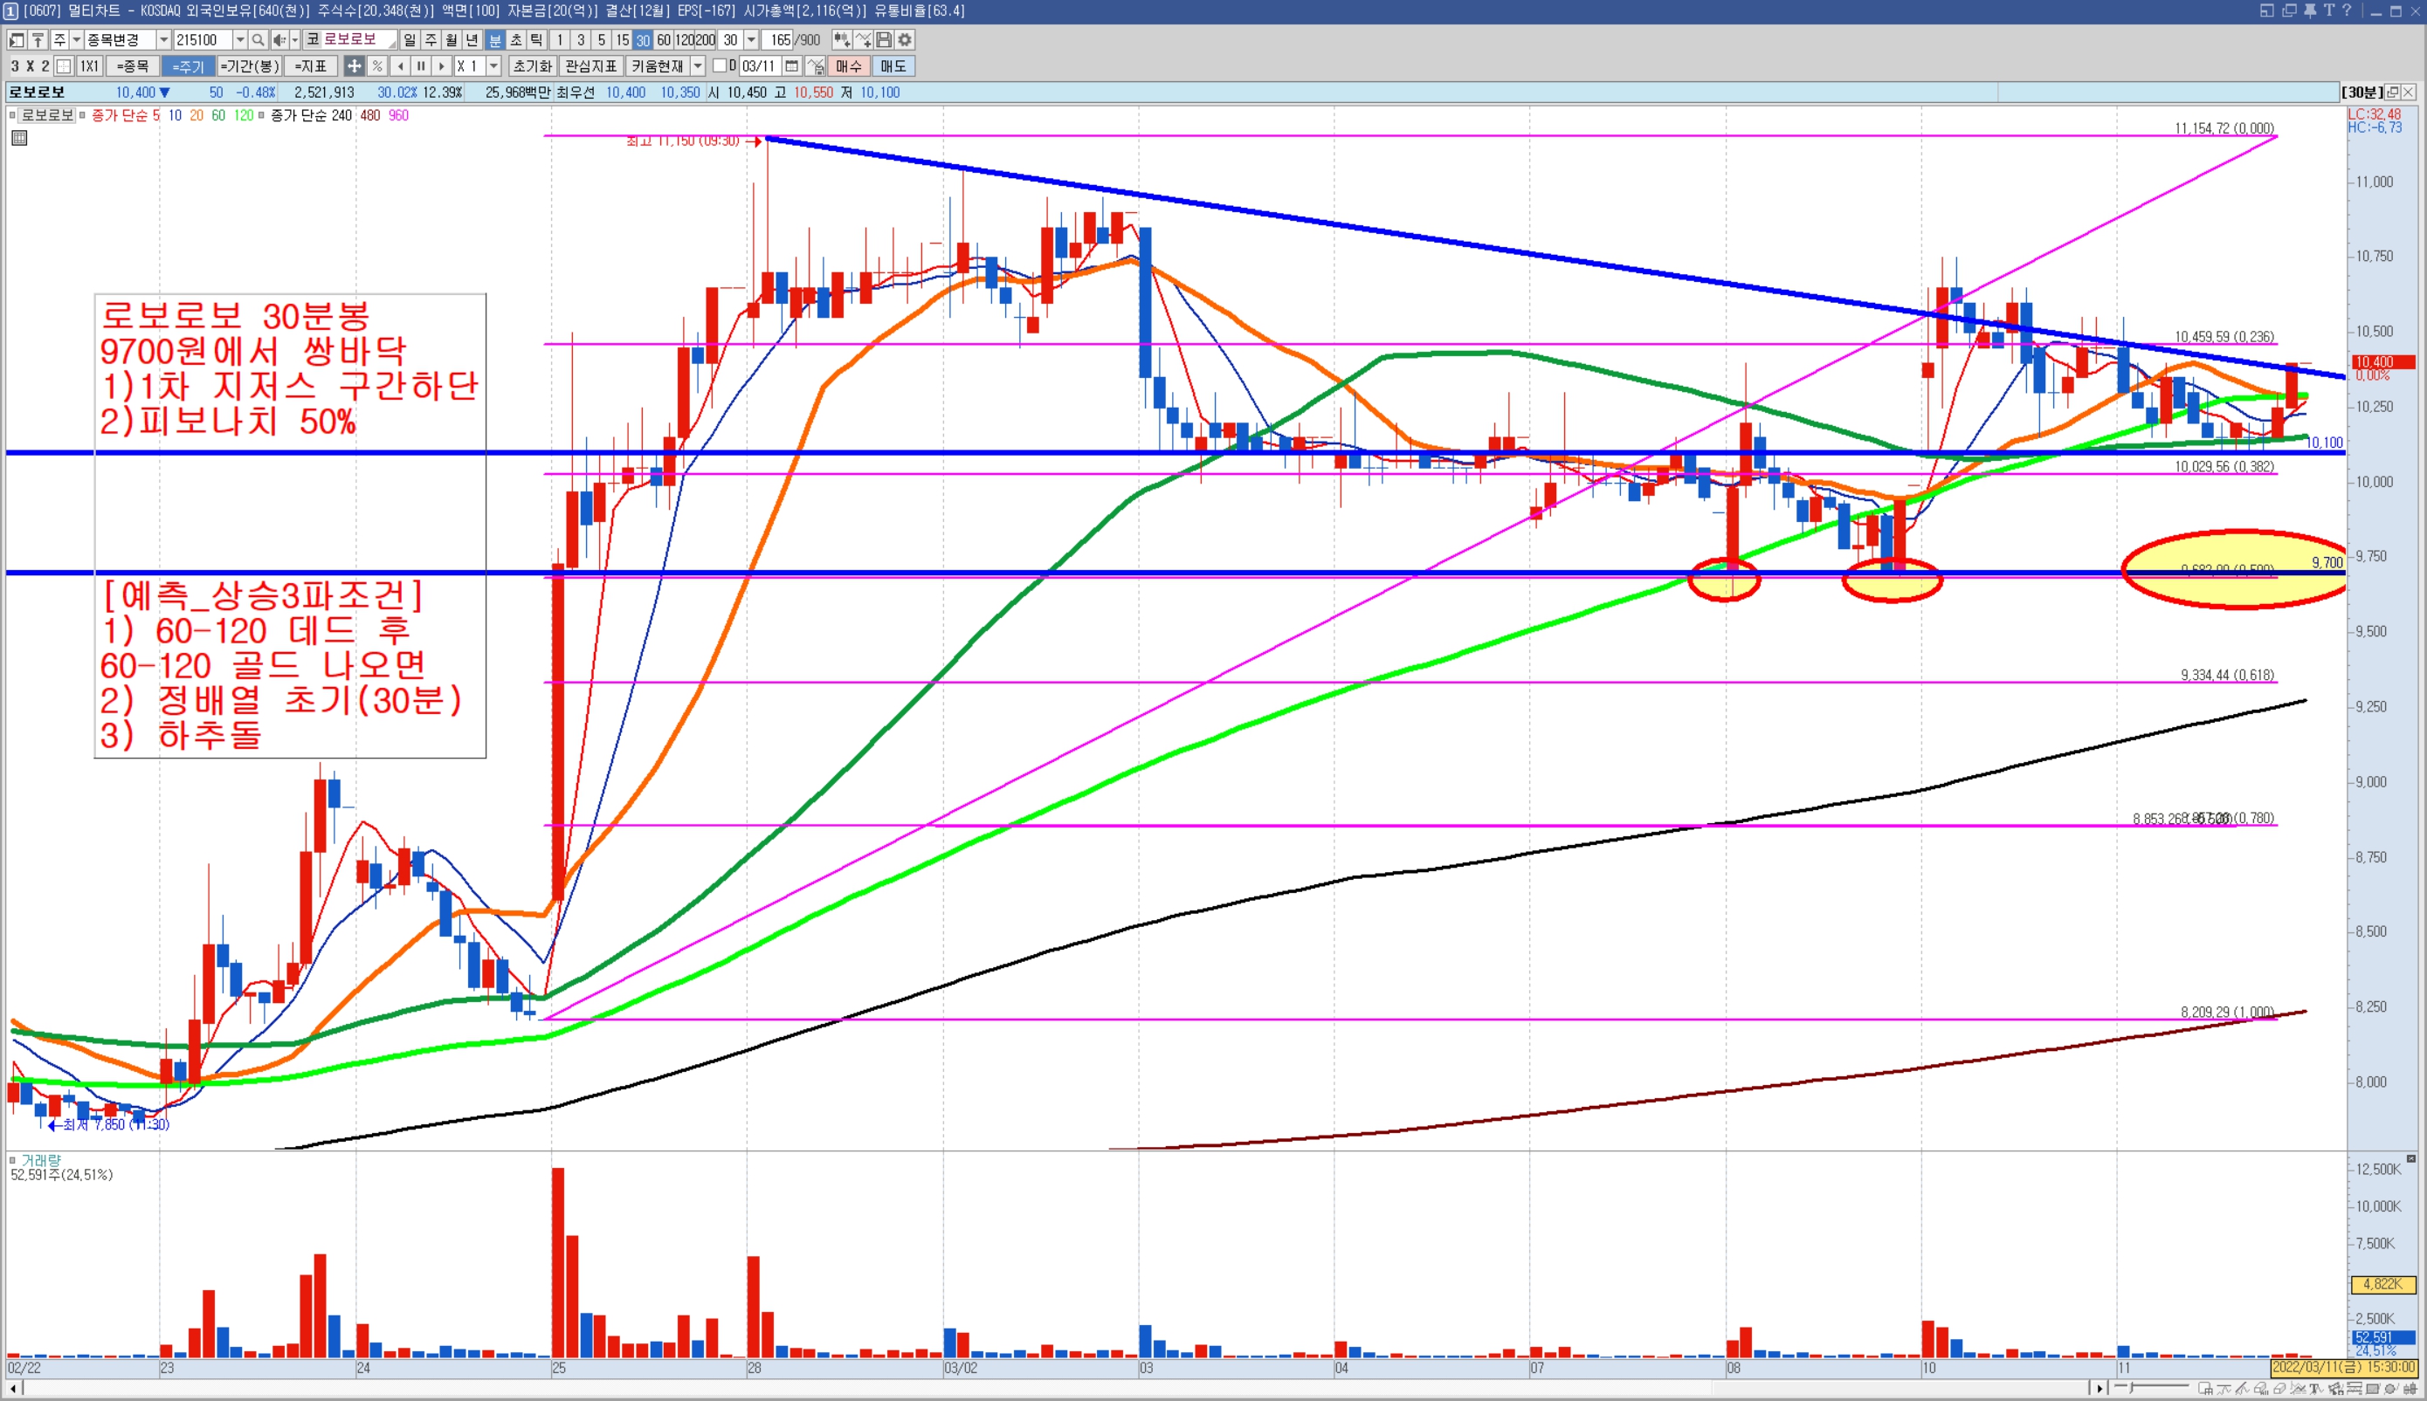Expand the 키움현재 dropdown arrow
Screen dimensions: 2427x1401
point(698,66)
